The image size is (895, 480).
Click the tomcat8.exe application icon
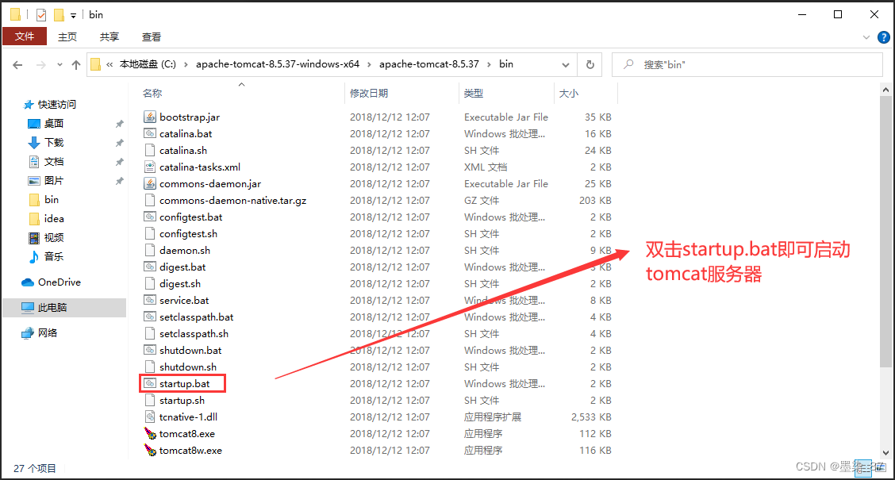(x=149, y=434)
